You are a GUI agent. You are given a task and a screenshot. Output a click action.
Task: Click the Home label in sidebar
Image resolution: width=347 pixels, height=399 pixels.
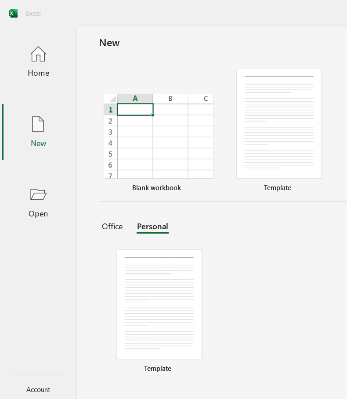[38, 73]
